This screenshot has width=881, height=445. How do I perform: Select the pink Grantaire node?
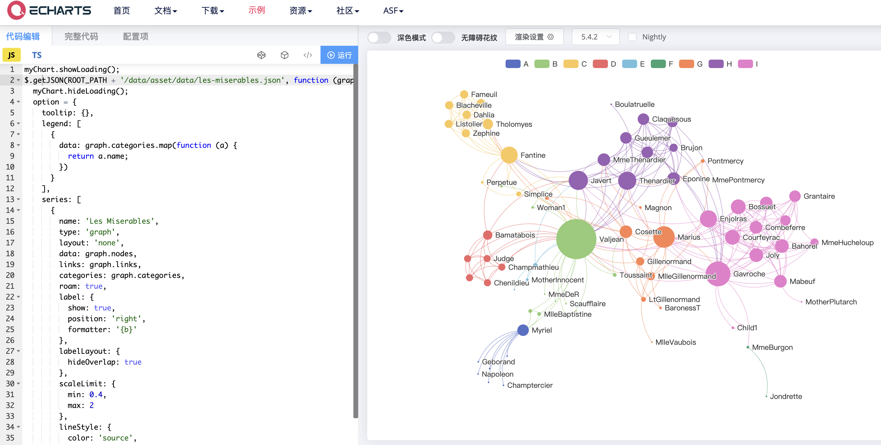pyautogui.click(x=795, y=196)
